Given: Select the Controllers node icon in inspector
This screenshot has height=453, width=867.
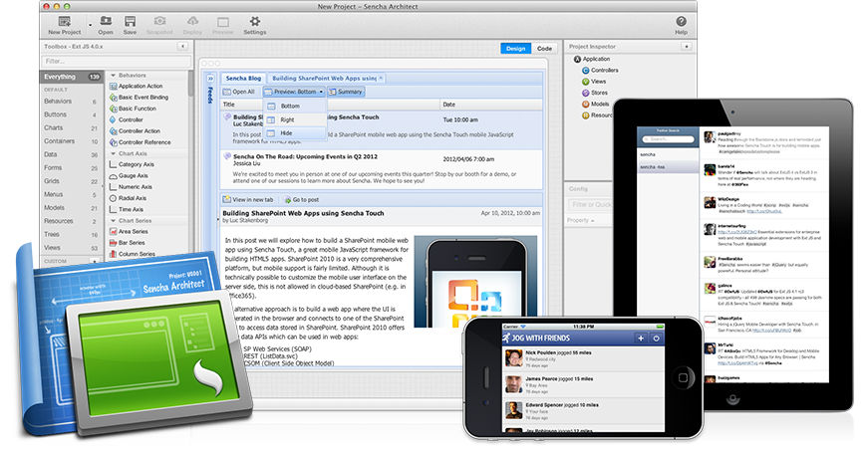Looking at the screenshot, I should point(584,71).
